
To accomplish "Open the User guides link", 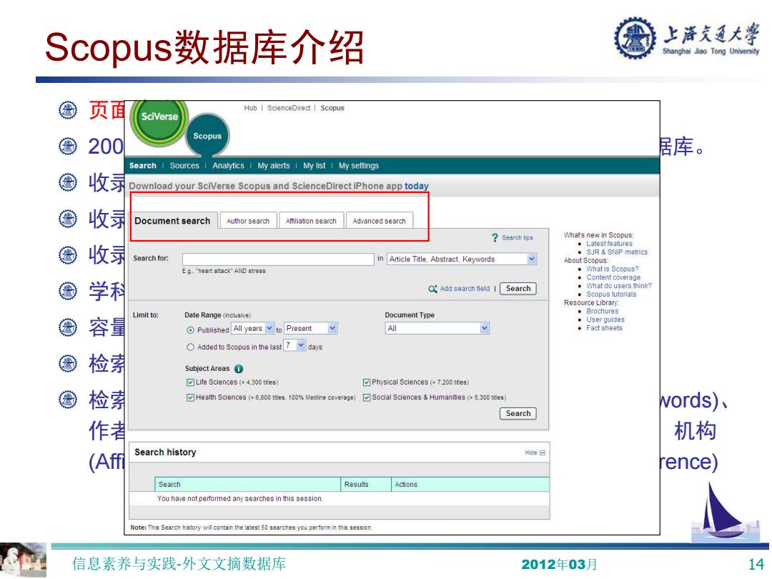I will click(605, 320).
